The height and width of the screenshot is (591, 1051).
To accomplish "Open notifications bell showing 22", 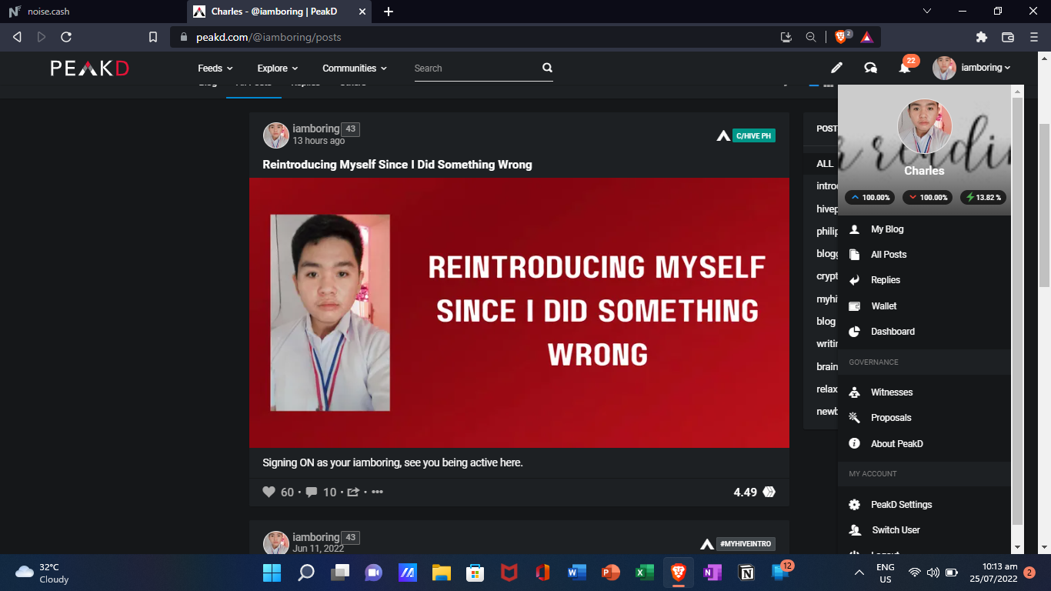I will click(x=905, y=68).
